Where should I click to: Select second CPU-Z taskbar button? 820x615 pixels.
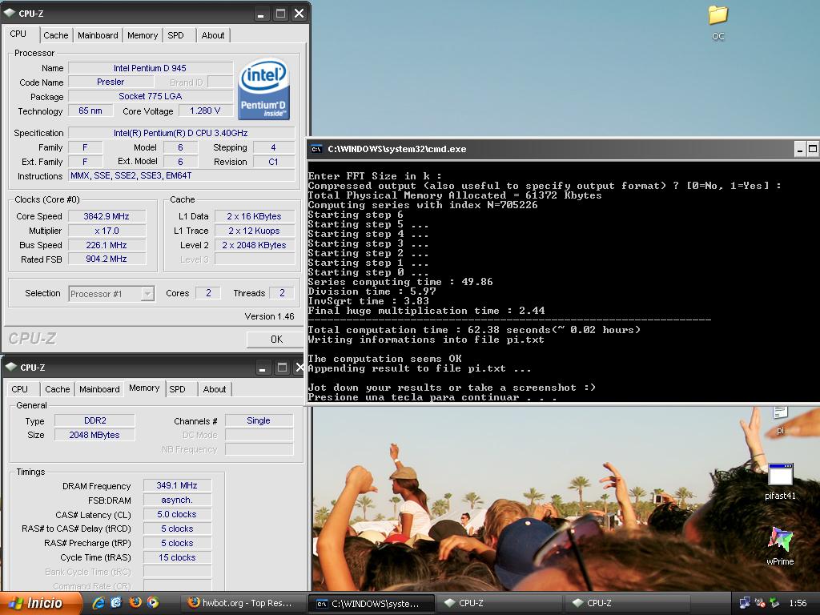coord(628,603)
